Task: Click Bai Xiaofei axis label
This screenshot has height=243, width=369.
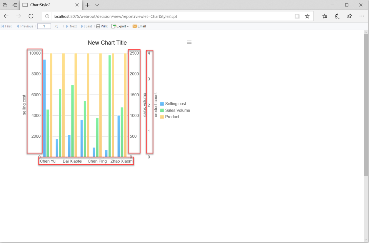Action: pyautogui.click(x=72, y=161)
